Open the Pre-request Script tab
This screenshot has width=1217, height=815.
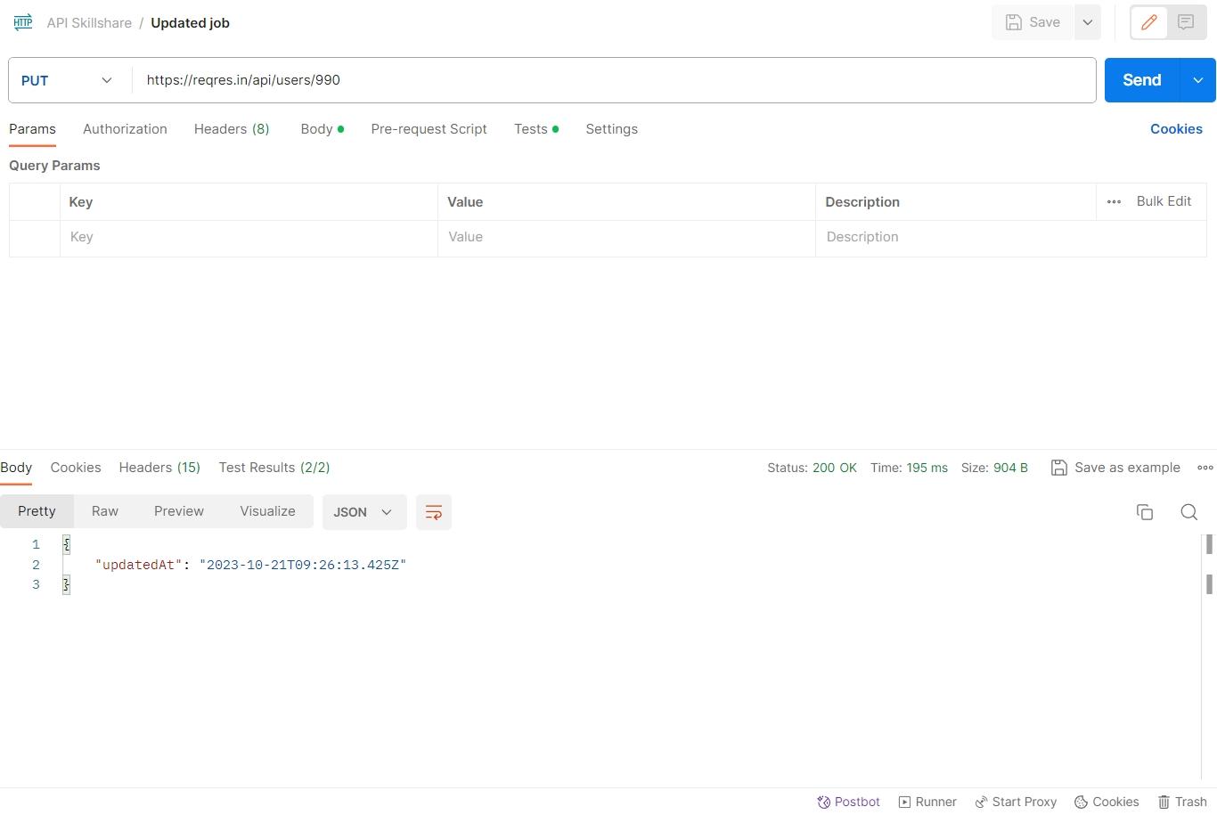pyautogui.click(x=429, y=129)
